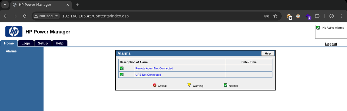Select the HP Power Manager browser tab
Screen dimensions: 347x111
pyautogui.click(x=41, y=5)
